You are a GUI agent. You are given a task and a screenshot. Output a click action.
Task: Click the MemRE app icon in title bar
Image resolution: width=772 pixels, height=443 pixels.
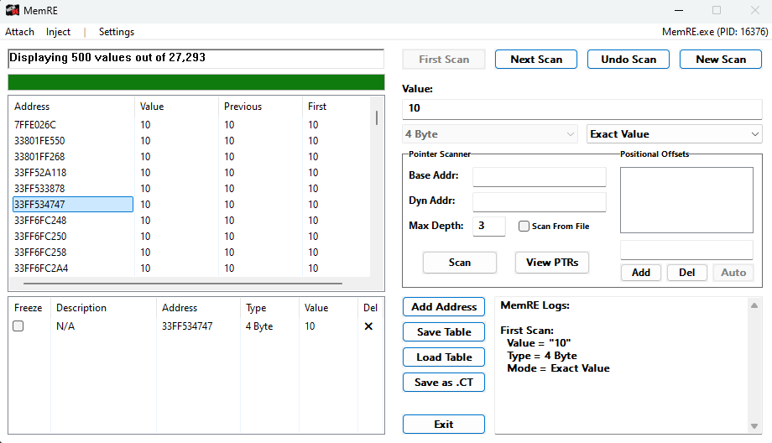point(13,10)
